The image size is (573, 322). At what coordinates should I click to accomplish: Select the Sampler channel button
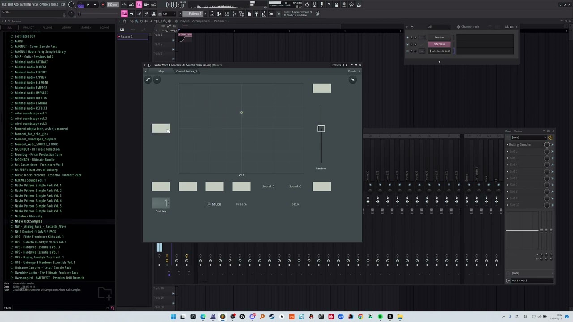pos(439,38)
